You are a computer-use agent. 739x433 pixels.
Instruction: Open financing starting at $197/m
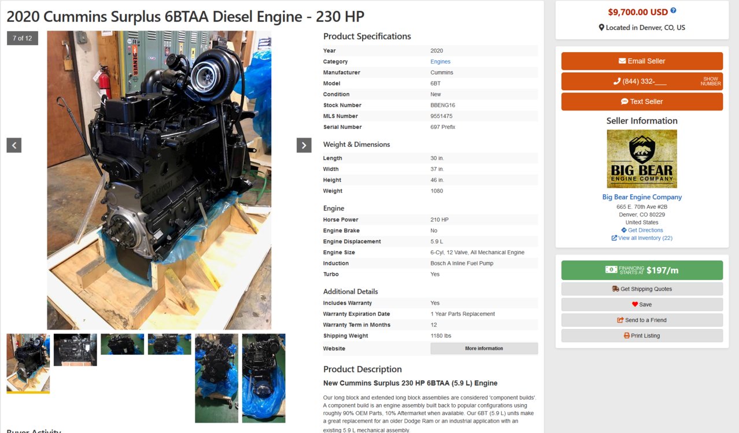(642, 270)
